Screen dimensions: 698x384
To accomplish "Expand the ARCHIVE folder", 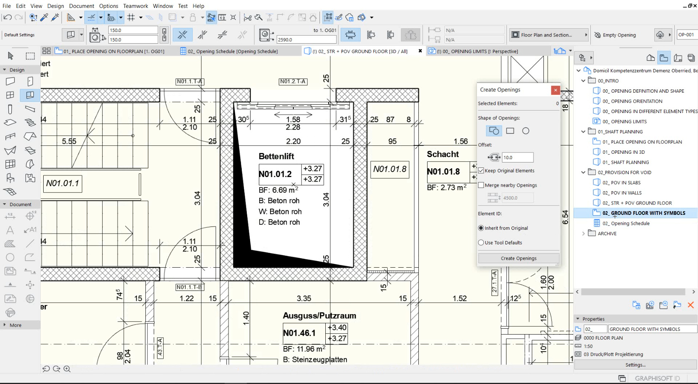I will click(x=583, y=234).
